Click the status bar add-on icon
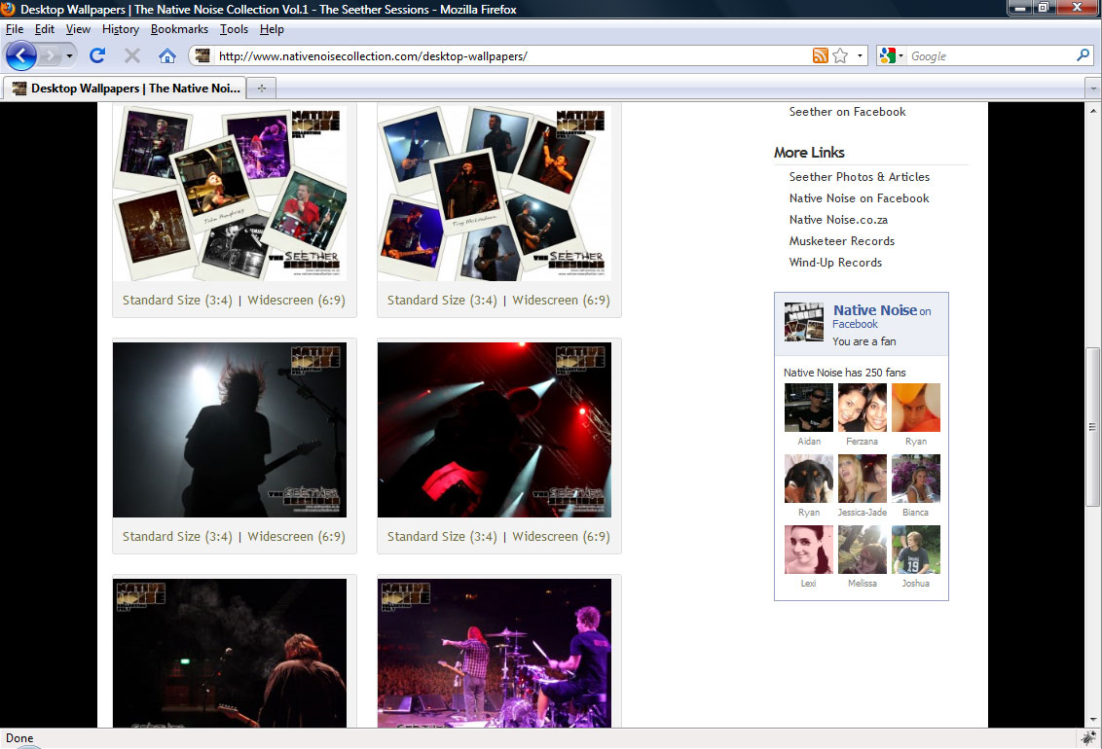Viewport: 1102px width, 749px height. (x=1088, y=737)
